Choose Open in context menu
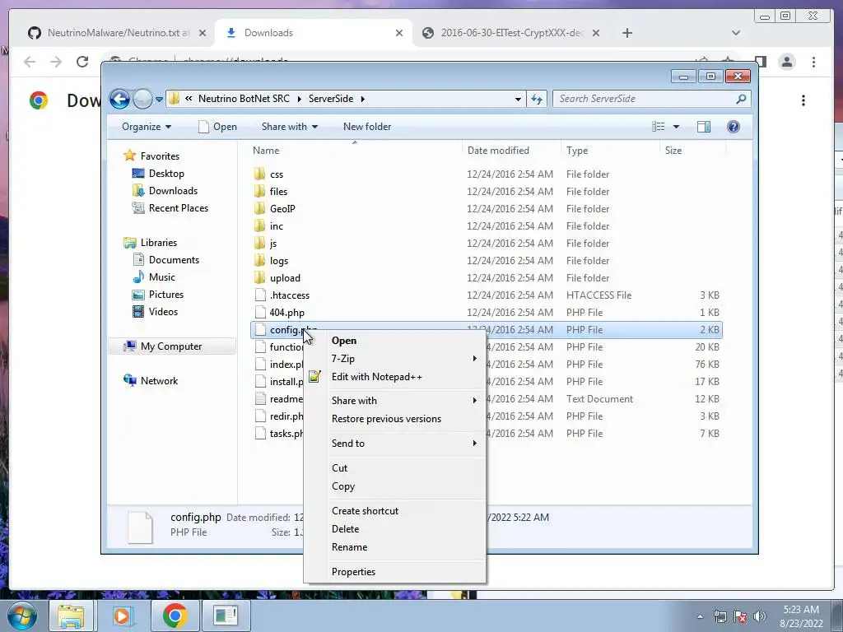The image size is (843, 632). [394, 341]
